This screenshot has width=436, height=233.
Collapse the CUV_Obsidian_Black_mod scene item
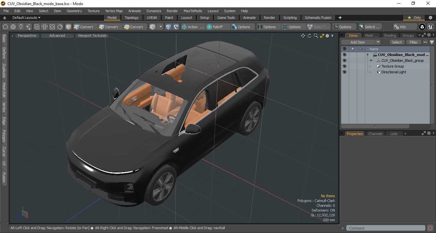click(x=367, y=55)
